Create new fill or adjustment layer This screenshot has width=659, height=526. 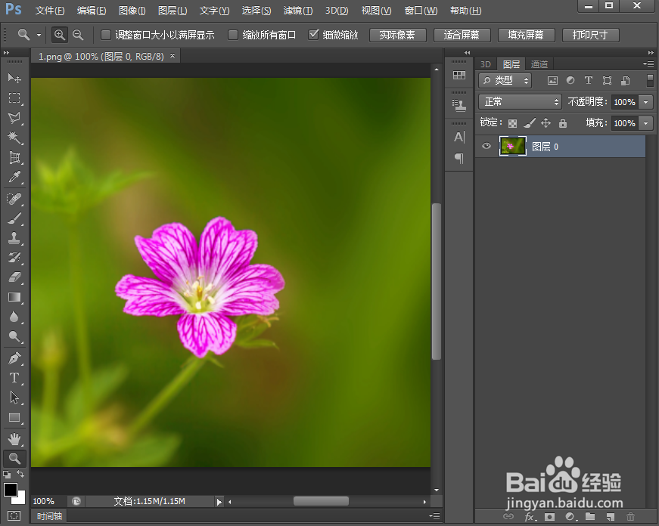[x=570, y=517]
